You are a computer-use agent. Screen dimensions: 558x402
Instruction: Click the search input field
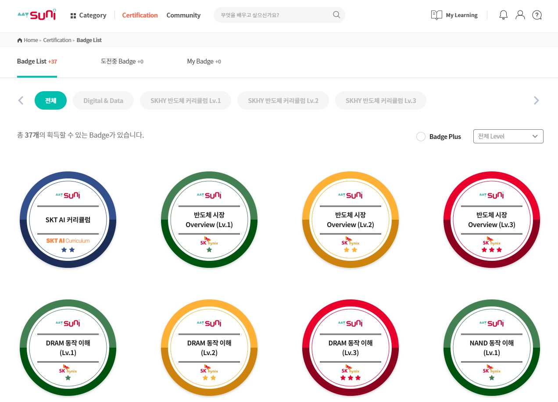coord(279,15)
